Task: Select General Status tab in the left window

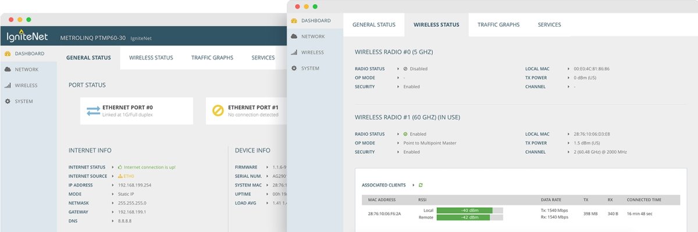Action: [x=88, y=58]
